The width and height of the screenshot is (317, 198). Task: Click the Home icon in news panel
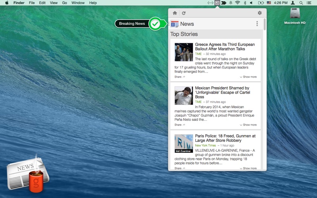[x=175, y=13]
